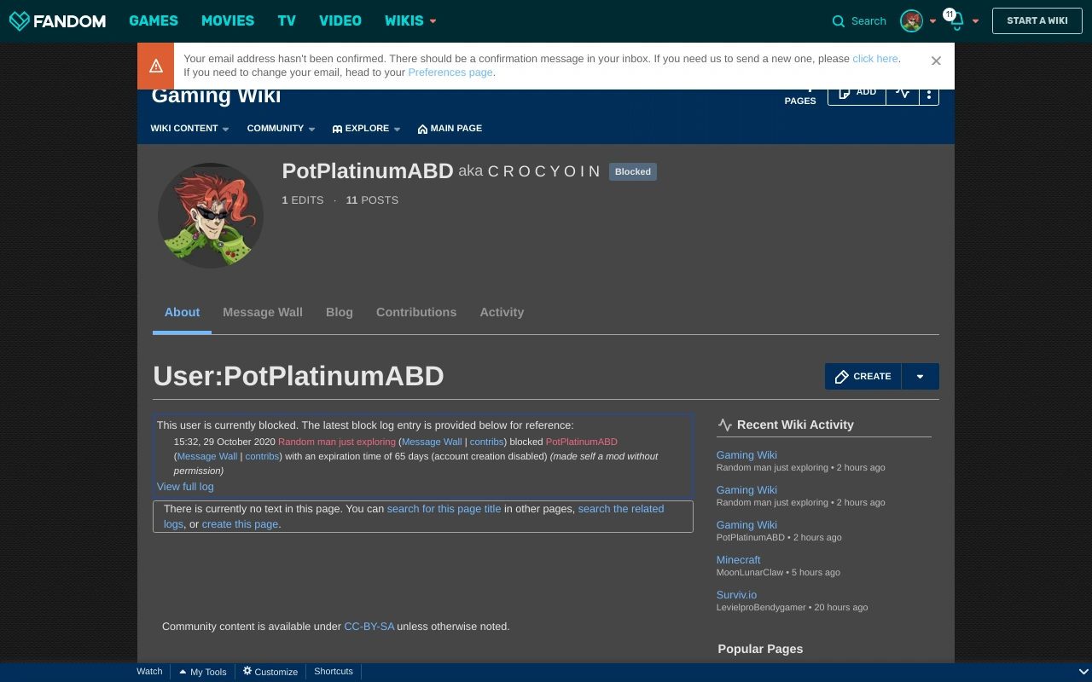Click the ADD page button
1092x682 pixels.
click(857, 92)
